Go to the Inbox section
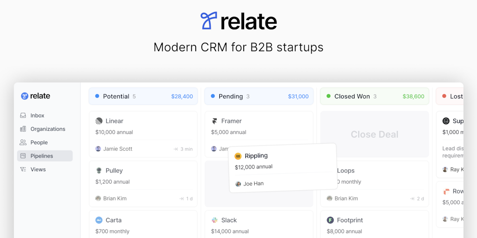 pyautogui.click(x=37, y=115)
